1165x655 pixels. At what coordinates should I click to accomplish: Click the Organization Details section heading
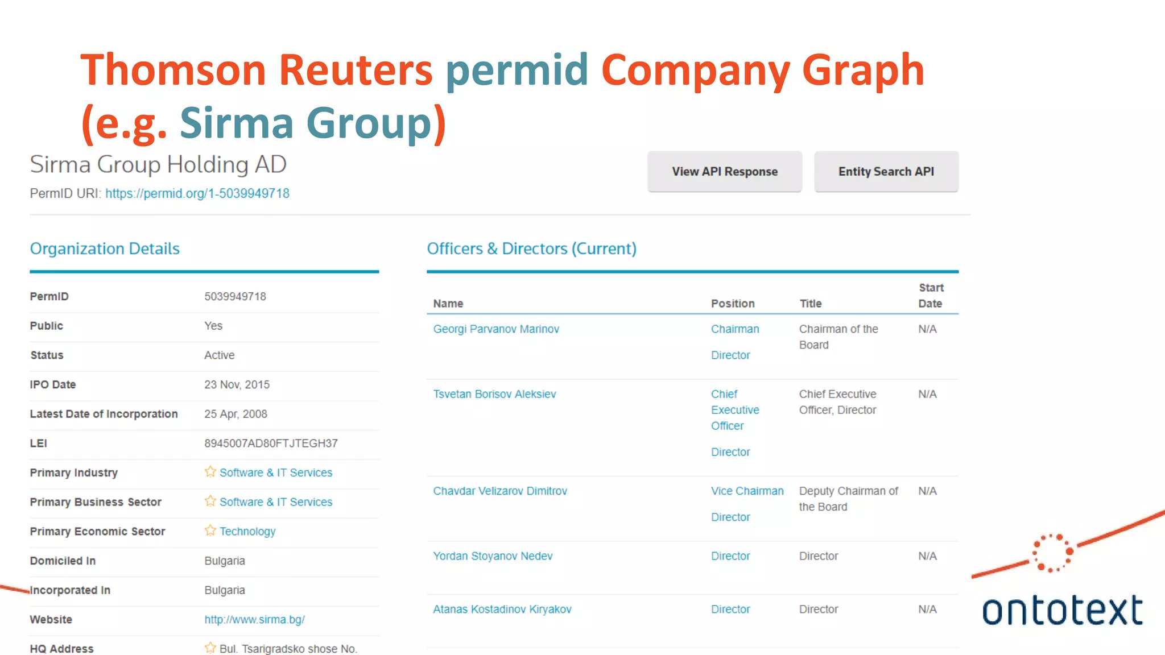pyautogui.click(x=105, y=248)
